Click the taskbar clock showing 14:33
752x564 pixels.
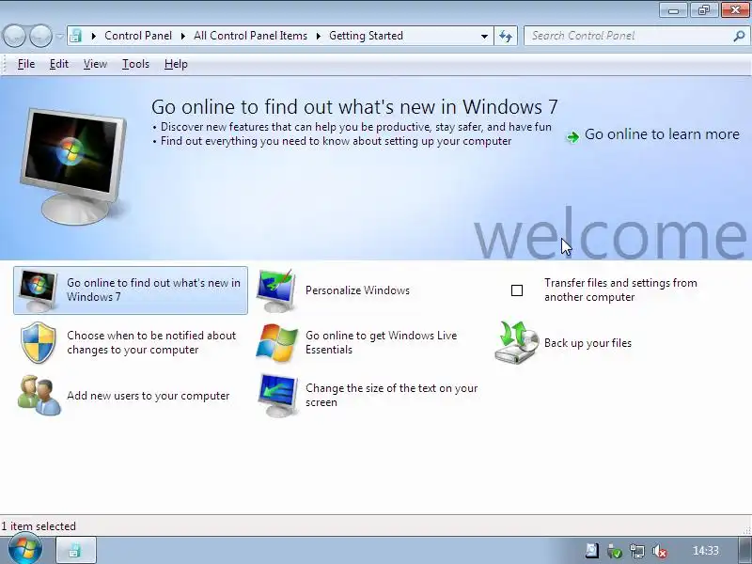point(706,551)
